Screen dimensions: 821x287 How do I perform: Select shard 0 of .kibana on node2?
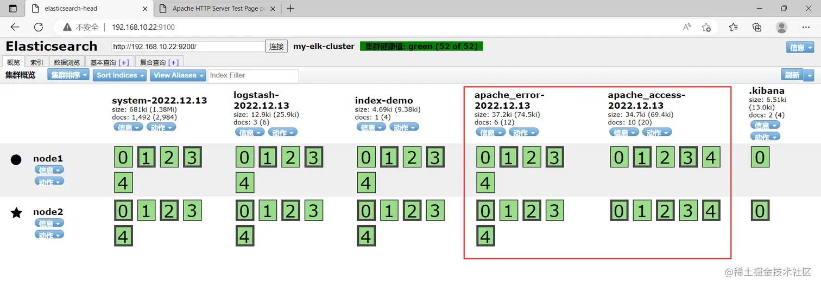(x=760, y=211)
